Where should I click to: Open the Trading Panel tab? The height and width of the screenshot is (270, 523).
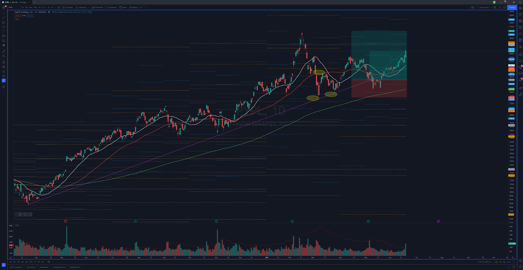(75, 267)
